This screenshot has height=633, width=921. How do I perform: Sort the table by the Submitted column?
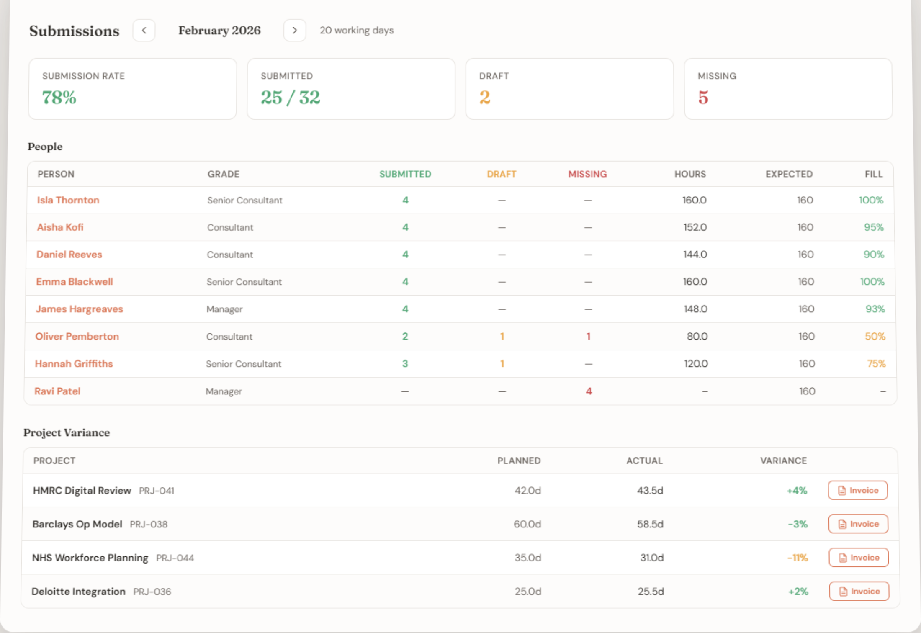pyautogui.click(x=405, y=174)
